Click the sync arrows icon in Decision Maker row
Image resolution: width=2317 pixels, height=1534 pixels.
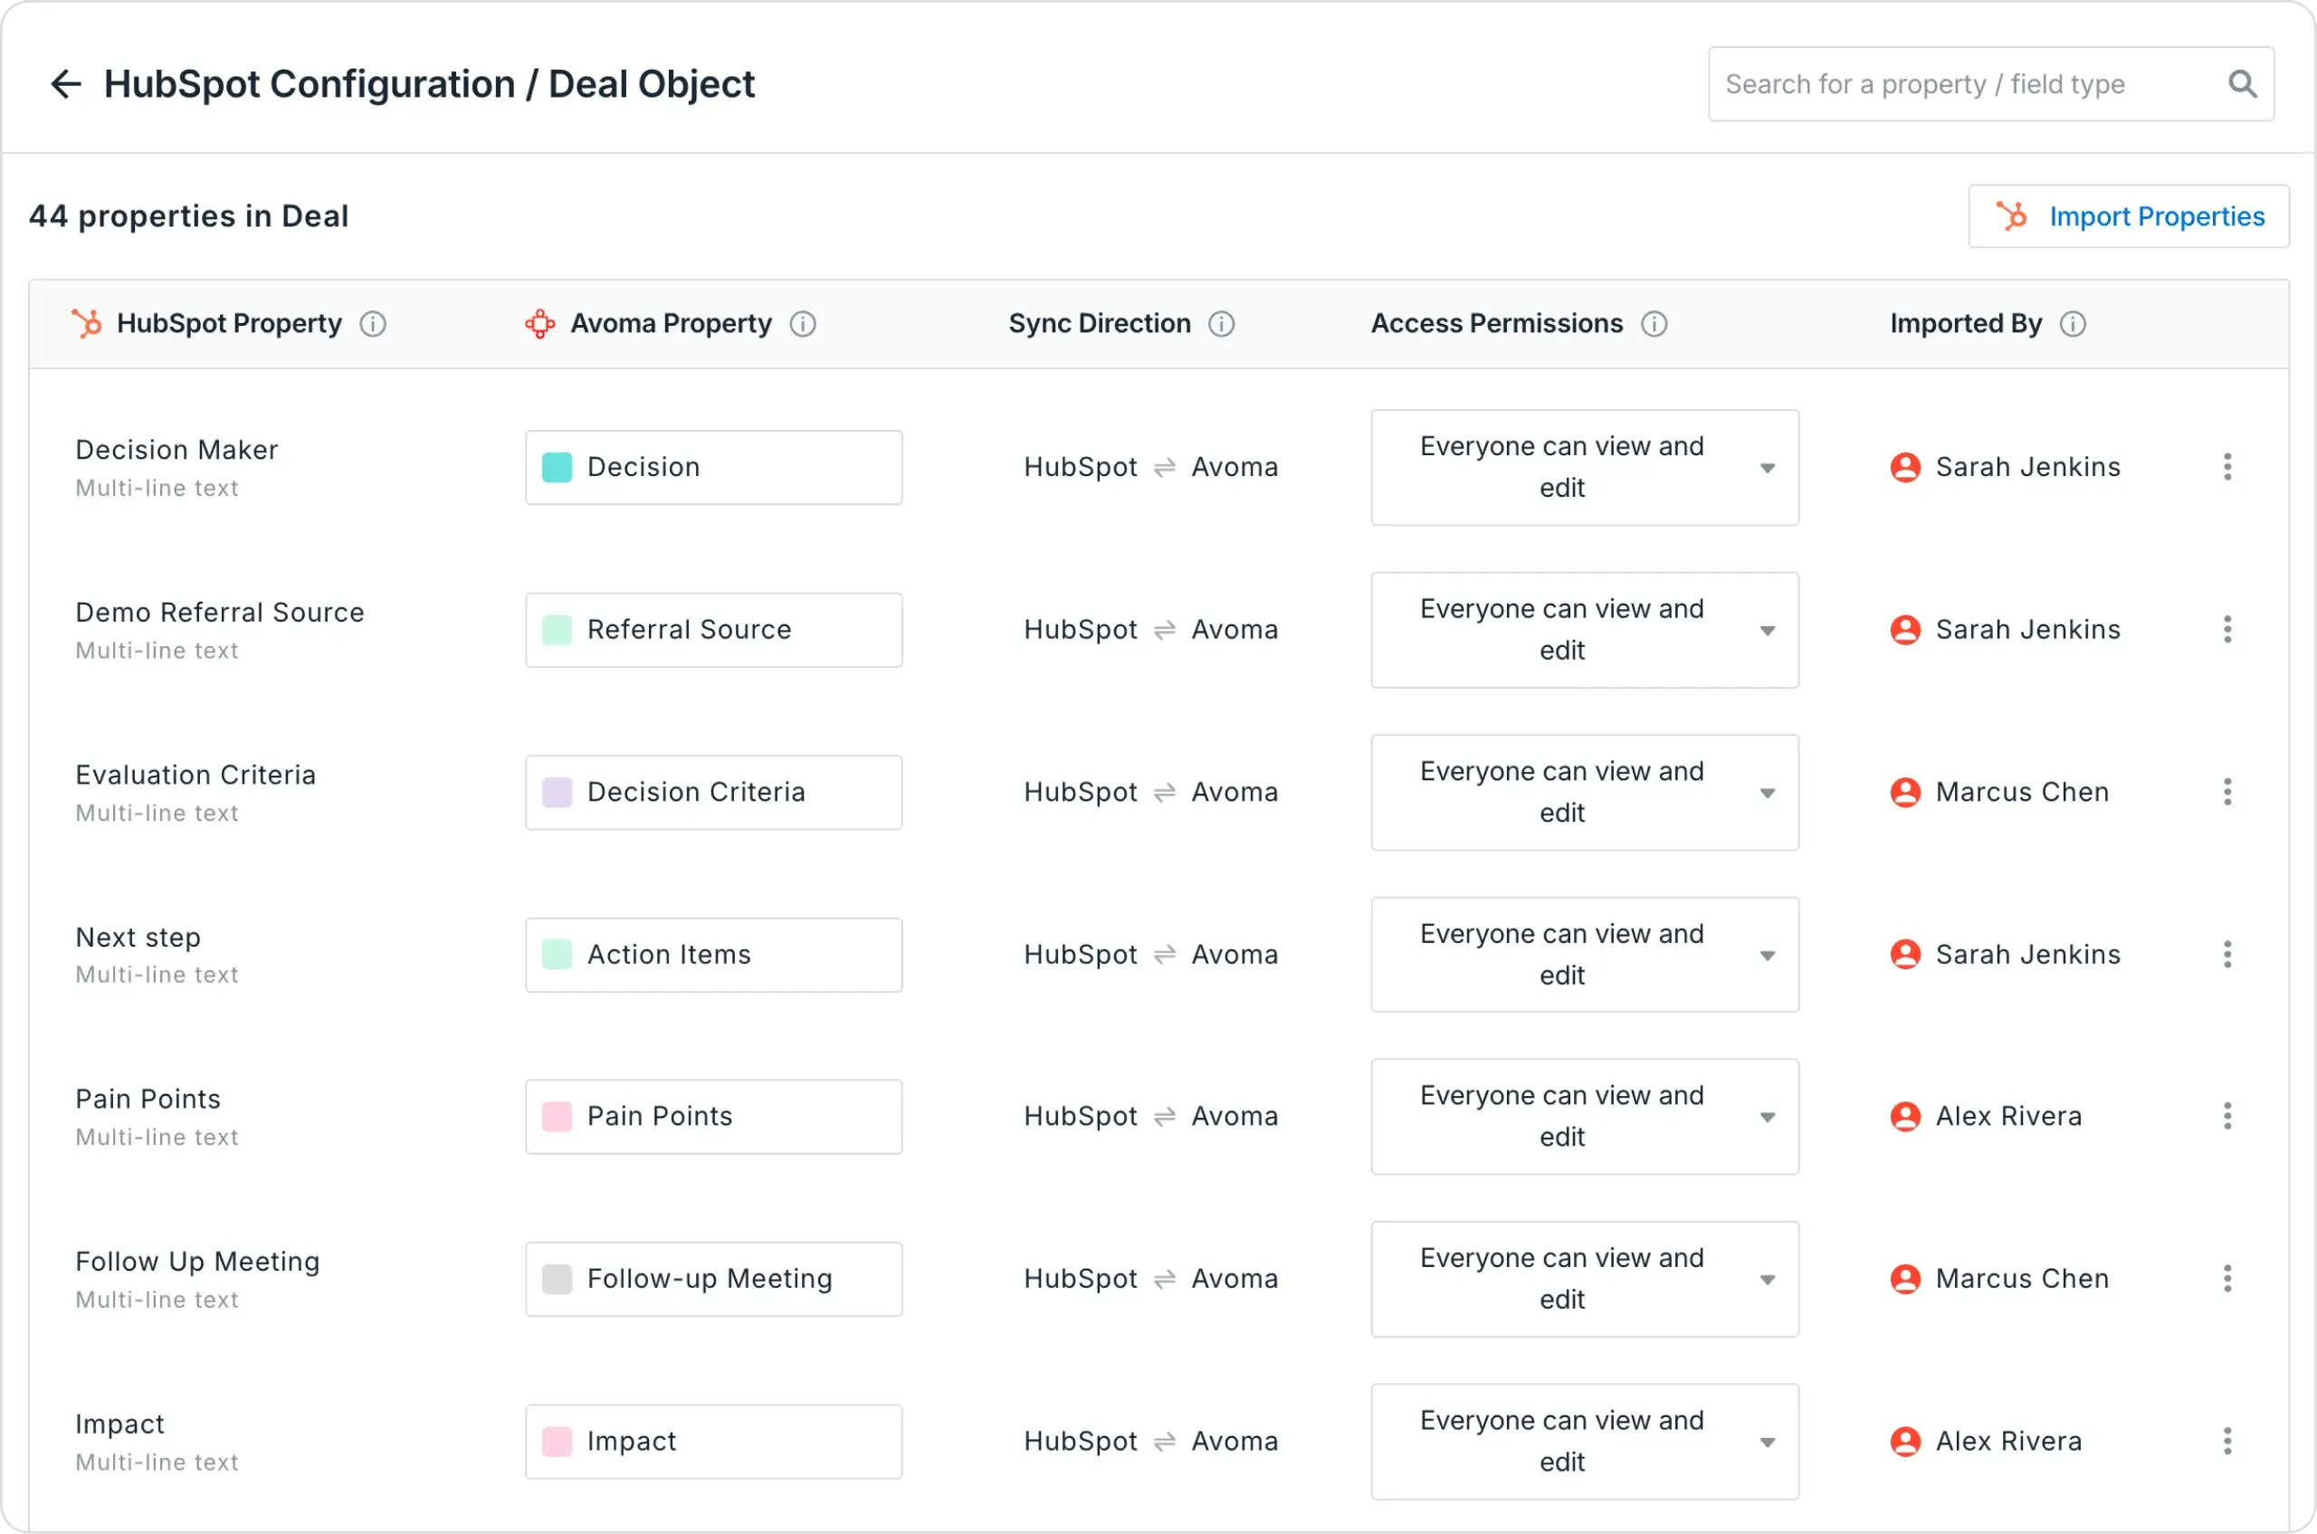coord(1164,468)
